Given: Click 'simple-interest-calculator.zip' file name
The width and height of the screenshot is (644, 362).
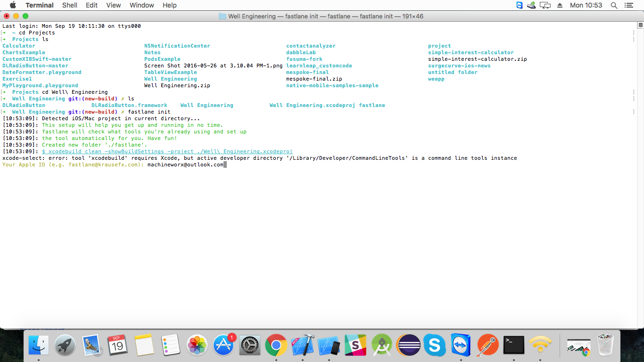Looking at the screenshot, I should (478, 59).
